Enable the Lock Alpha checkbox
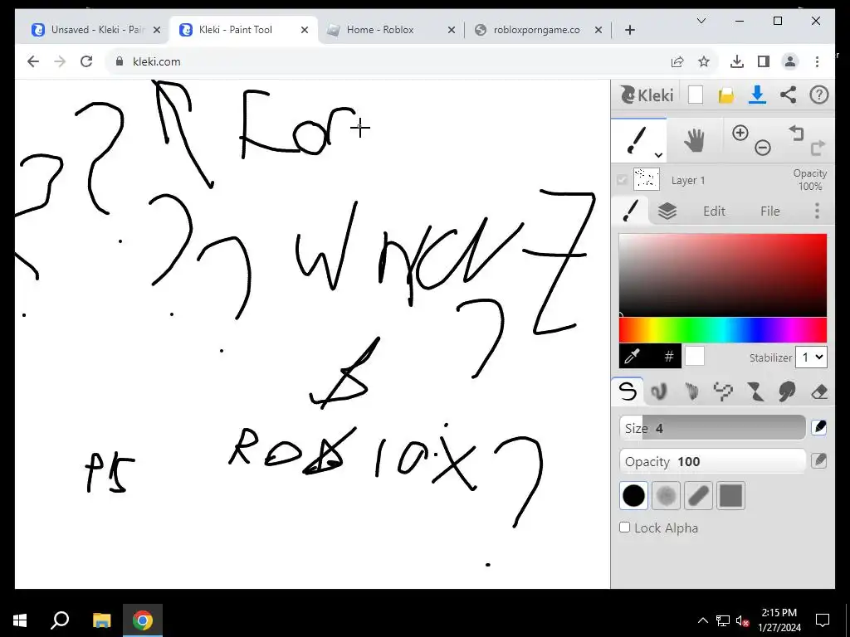 [x=624, y=527]
